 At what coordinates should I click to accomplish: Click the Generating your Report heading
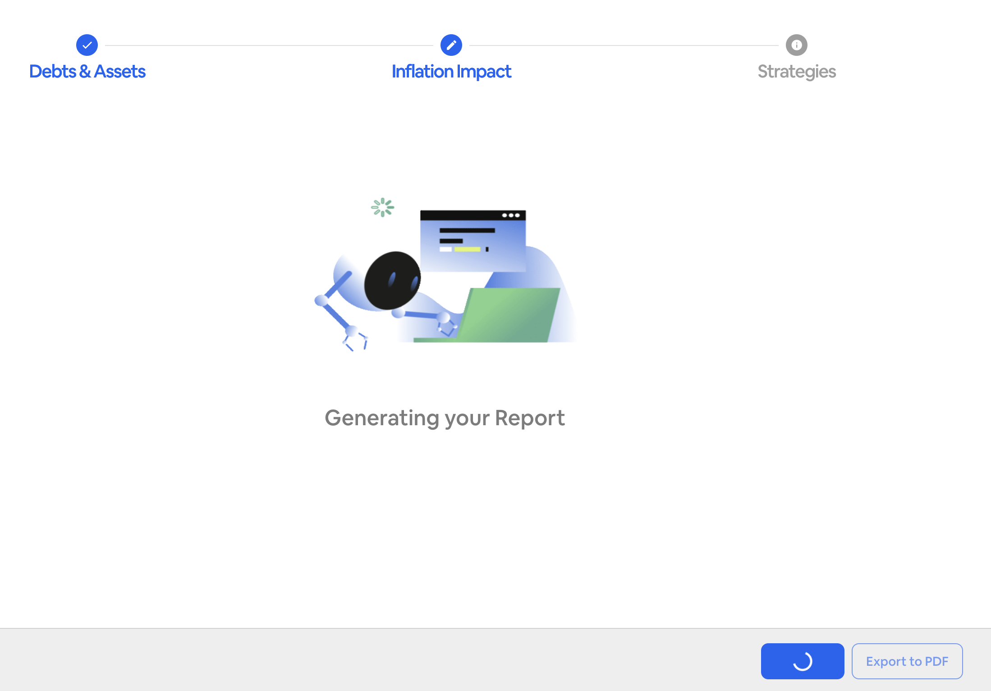[445, 418]
